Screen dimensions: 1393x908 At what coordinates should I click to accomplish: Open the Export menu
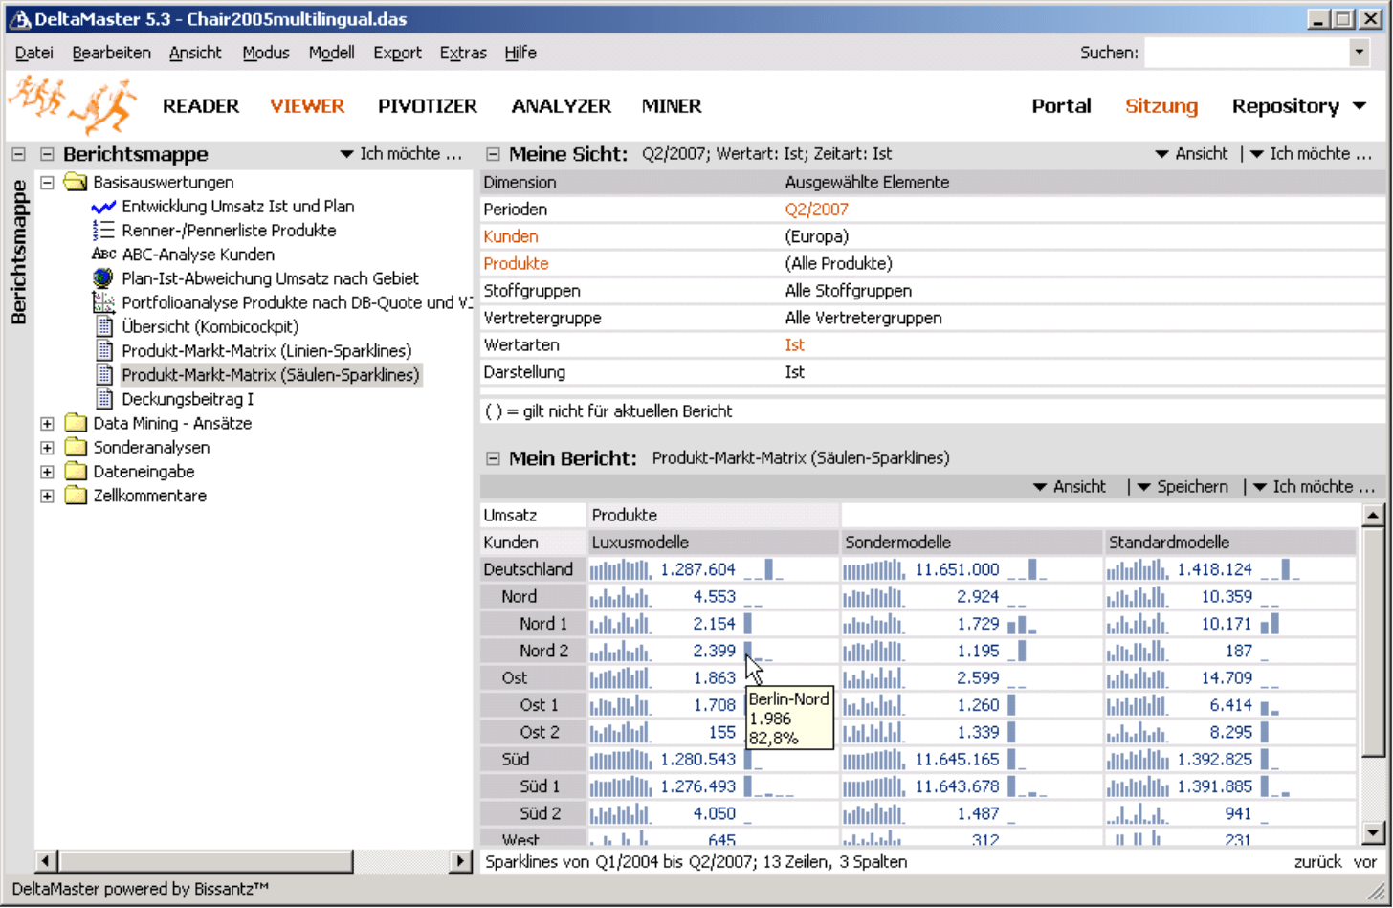[397, 53]
